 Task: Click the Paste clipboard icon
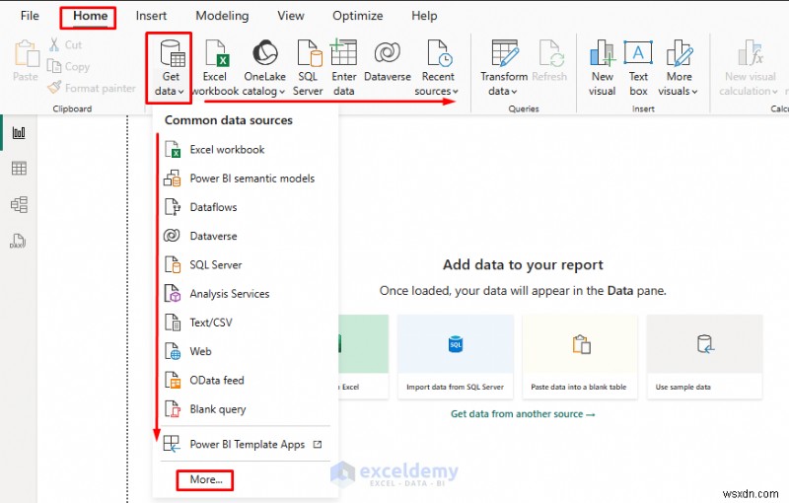[27, 53]
